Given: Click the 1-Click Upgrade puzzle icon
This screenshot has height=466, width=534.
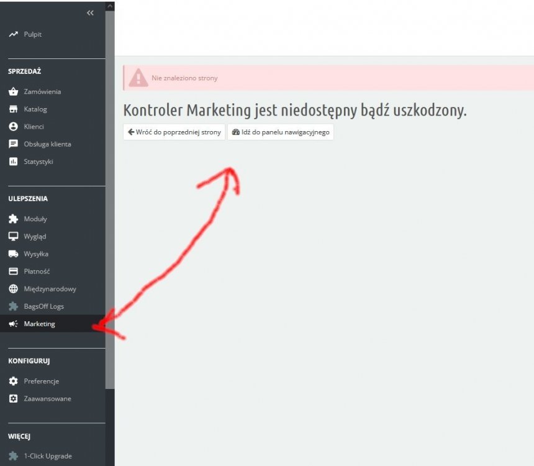Looking at the screenshot, I should [13, 456].
